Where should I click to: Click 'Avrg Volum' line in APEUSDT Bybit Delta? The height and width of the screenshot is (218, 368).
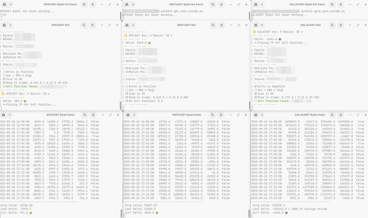click(16, 205)
